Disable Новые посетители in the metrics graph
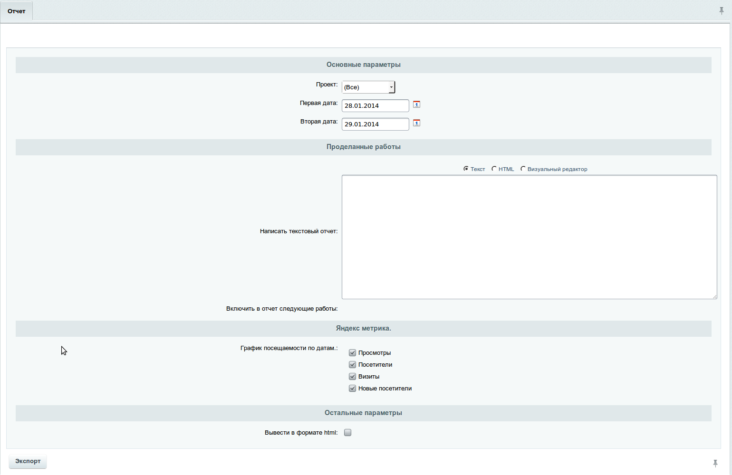Viewport: 732px width, 475px height. tap(352, 388)
